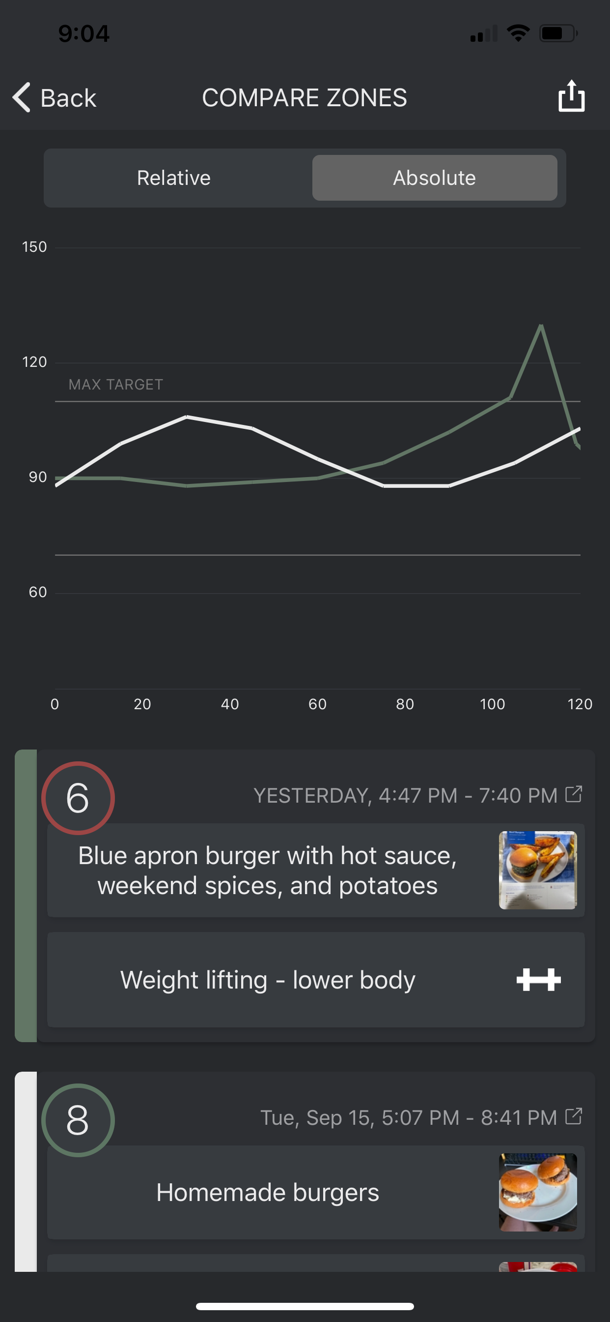The height and width of the screenshot is (1322, 610).
Task: Tap the Wi-Fi status icon
Action: pyautogui.click(x=518, y=34)
